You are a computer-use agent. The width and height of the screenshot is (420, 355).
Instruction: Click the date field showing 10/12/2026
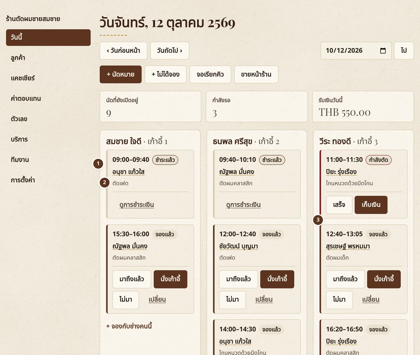[x=356, y=51]
